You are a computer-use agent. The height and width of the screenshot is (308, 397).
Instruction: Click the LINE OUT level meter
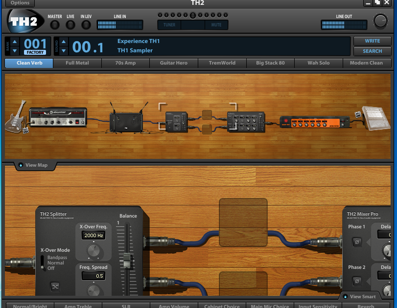[344, 25]
